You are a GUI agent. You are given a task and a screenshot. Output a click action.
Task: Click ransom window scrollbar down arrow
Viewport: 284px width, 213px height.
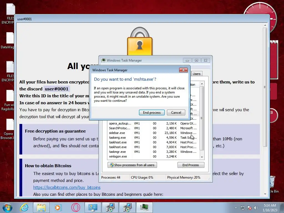tap(265, 194)
